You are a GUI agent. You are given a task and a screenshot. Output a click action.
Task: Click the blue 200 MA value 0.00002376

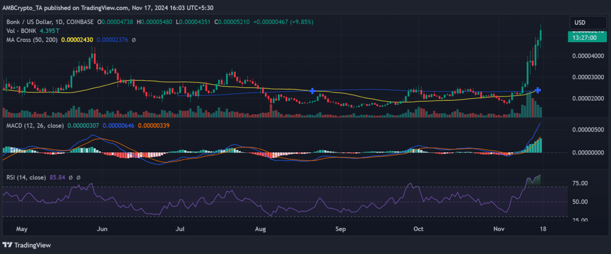pyautogui.click(x=112, y=40)
